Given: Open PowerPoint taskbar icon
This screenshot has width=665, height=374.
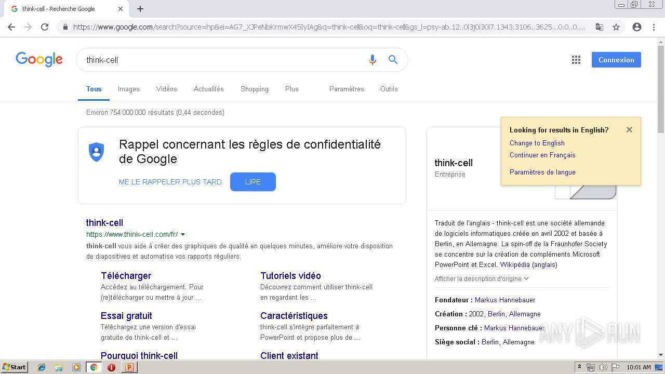Looking at the screenshot, I should click(129, 367).
